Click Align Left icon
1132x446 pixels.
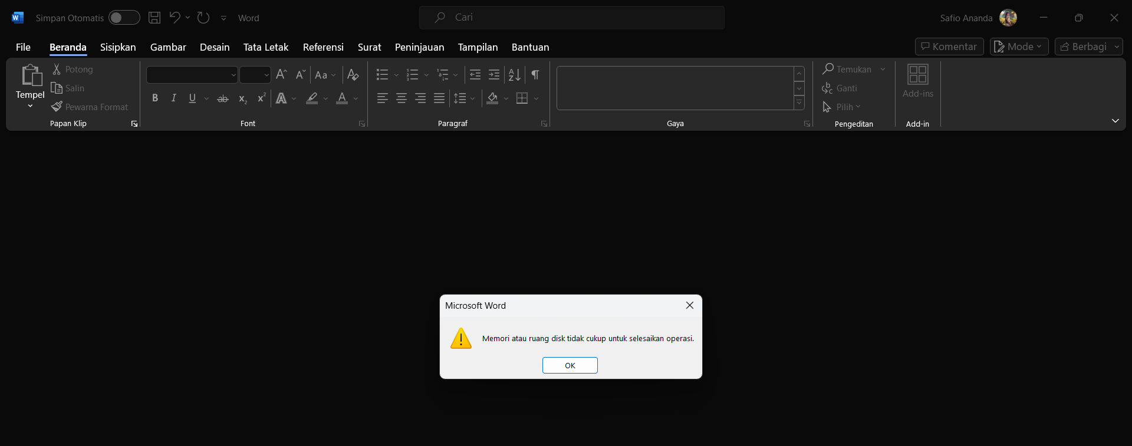point(382,98)
